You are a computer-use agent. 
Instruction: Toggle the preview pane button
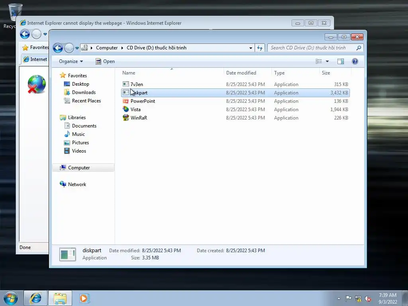341,61
